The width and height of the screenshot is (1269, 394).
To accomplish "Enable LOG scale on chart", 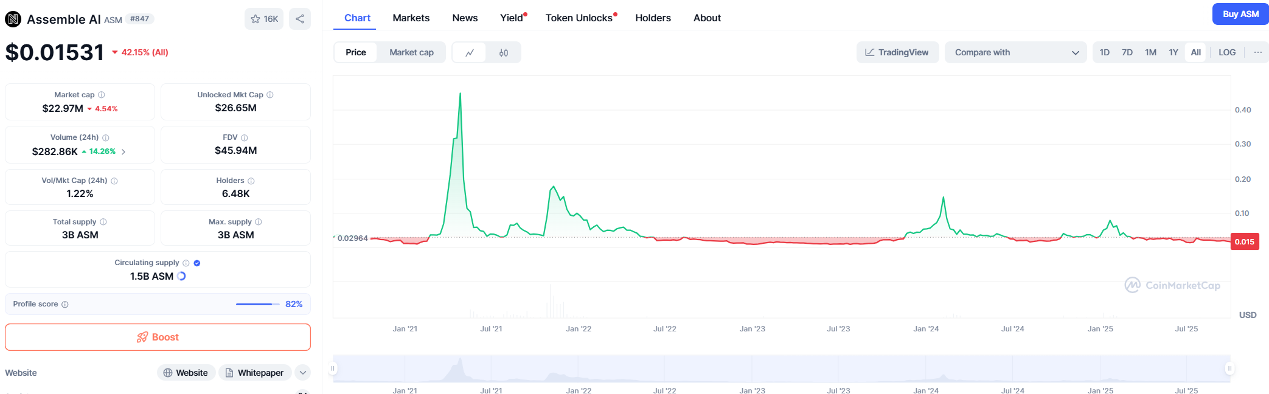I will [1226, 52].
